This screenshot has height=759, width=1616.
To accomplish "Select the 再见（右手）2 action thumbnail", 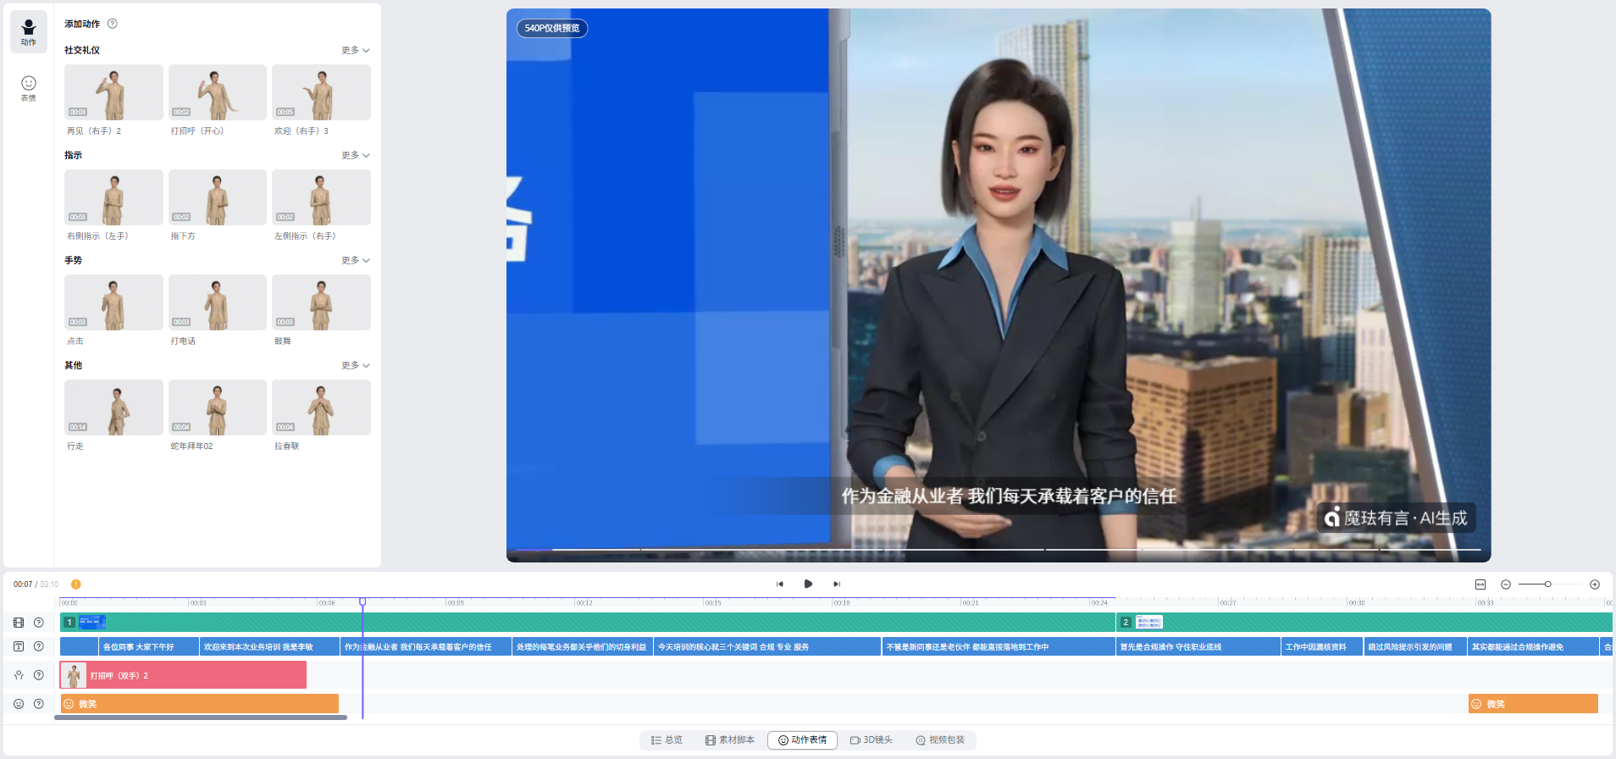I will click(113, 92).
